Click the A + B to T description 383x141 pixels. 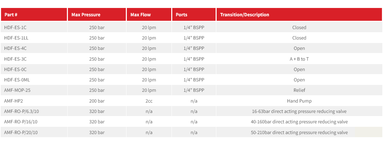[x=299, y=59]
